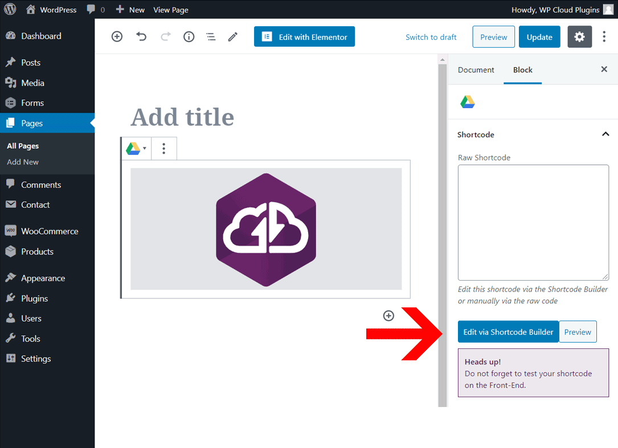Select All Pages submenu link

coord(23,146)
